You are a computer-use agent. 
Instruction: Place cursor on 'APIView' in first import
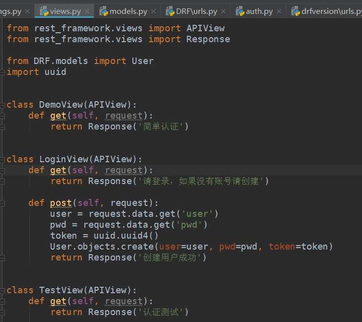(205, 28)
